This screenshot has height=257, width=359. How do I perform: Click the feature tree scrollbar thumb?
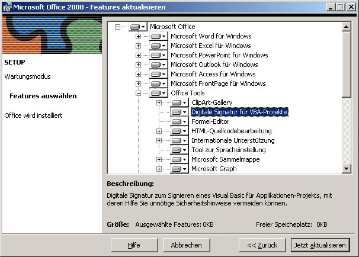(x=347, y=65)
